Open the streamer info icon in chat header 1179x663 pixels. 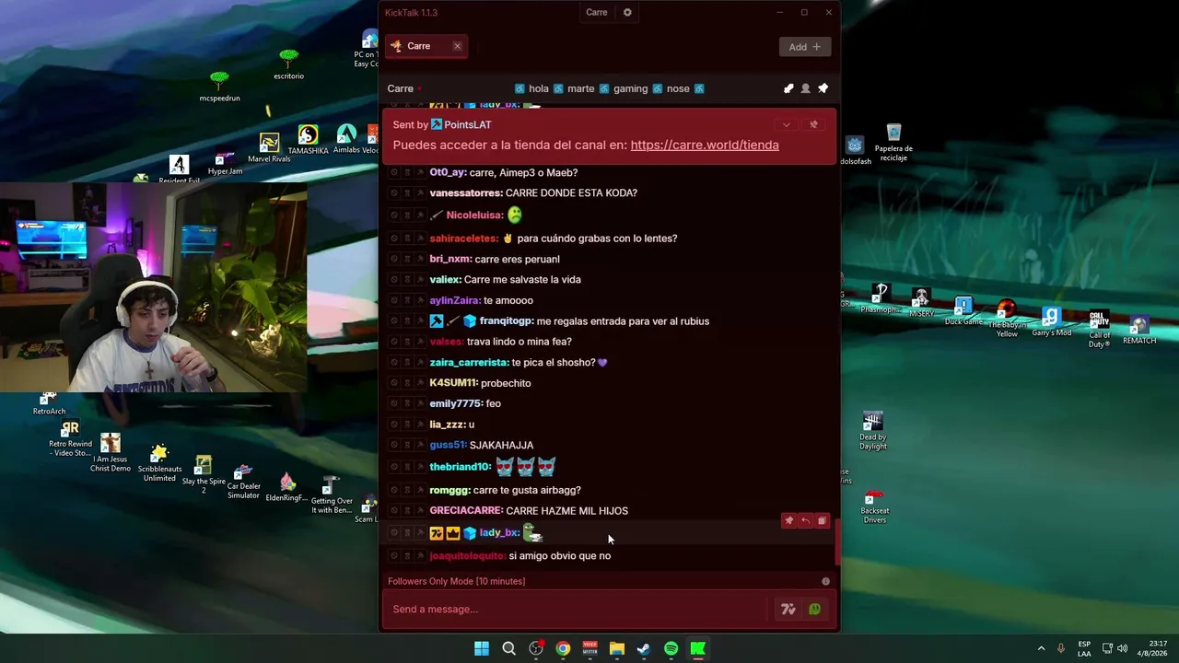tap(788, 88)
